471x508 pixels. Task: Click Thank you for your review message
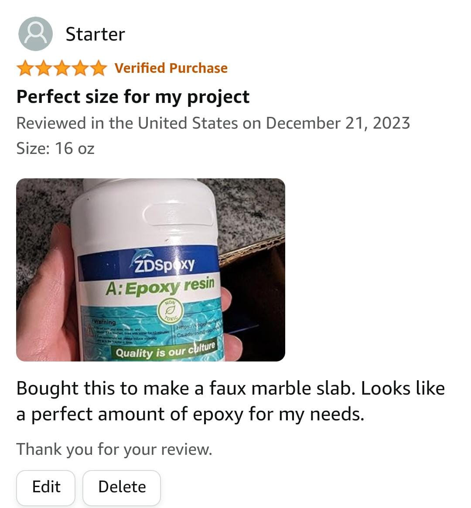(x=114, y=450)
